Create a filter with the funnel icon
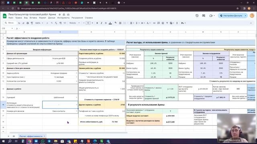Screen dimensions: 257x144 [x=167, y=23]
